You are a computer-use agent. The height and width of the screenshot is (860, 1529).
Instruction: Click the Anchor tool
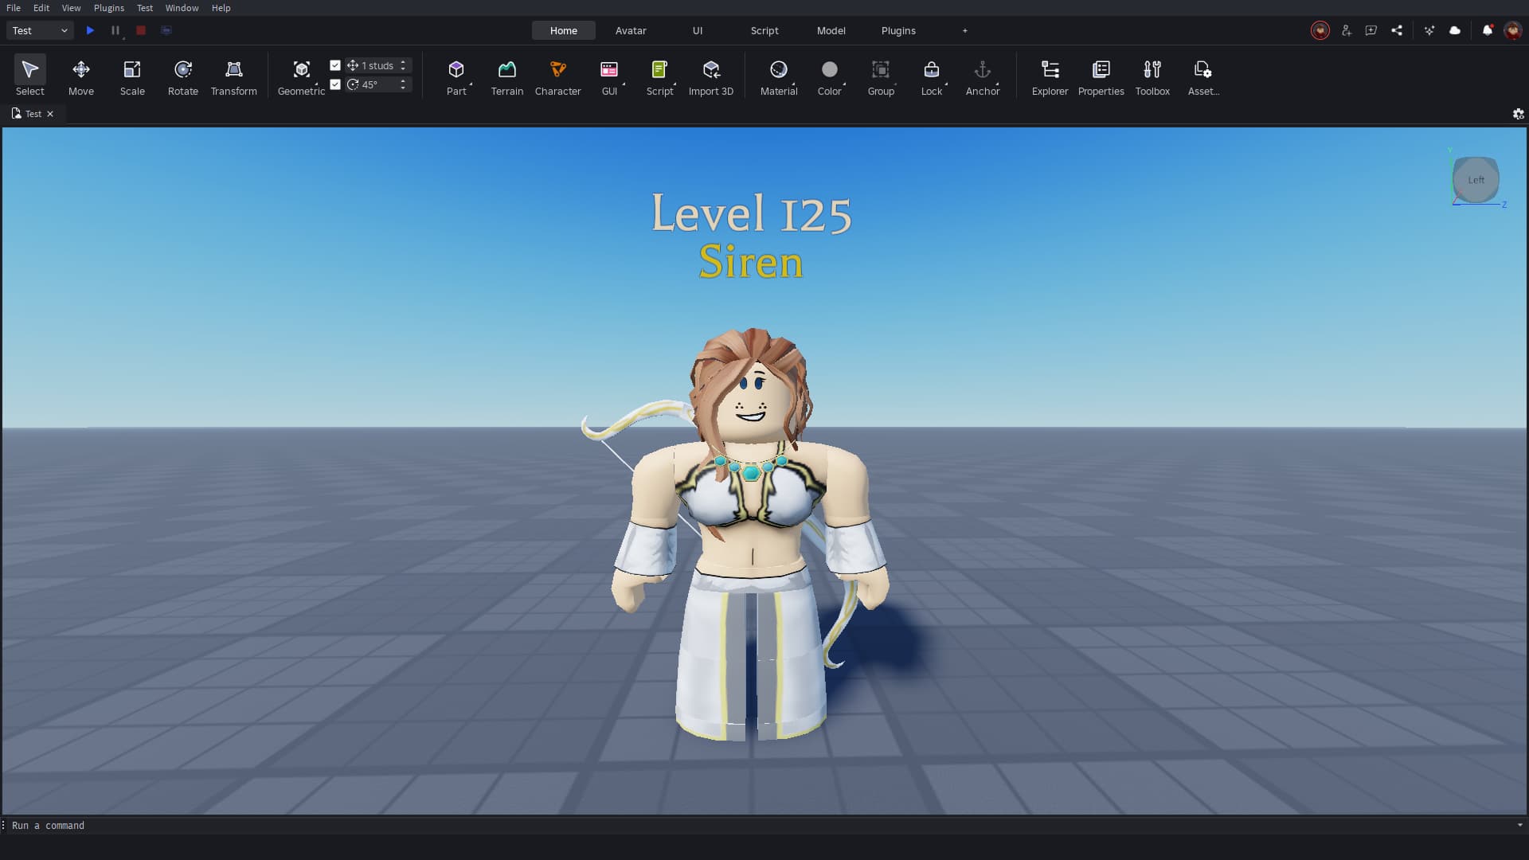click(x=982, y=77)
